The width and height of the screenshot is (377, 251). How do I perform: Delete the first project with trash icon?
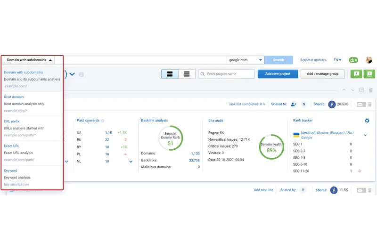point(370,105)
